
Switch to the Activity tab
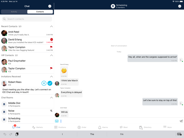14,12
